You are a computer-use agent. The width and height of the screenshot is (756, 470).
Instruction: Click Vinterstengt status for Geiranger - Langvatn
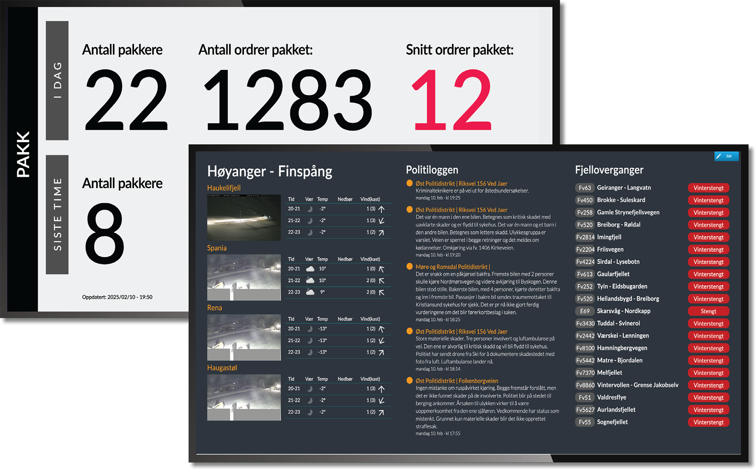708,188
